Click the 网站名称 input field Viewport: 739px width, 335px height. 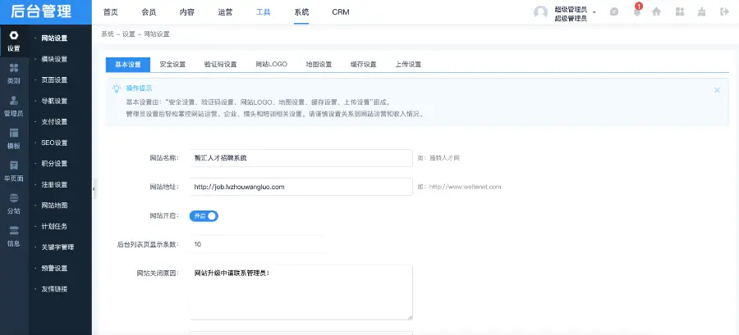click(300, 157)
